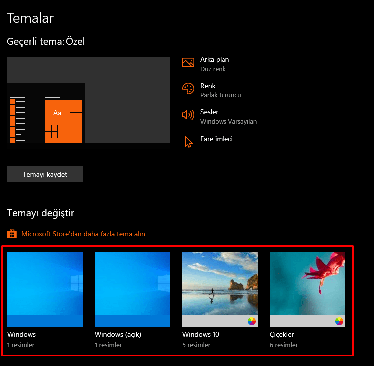This screenshot has height=366, width=374.
Task: Click the 'Windows 10' theme name
Action: 201,334
